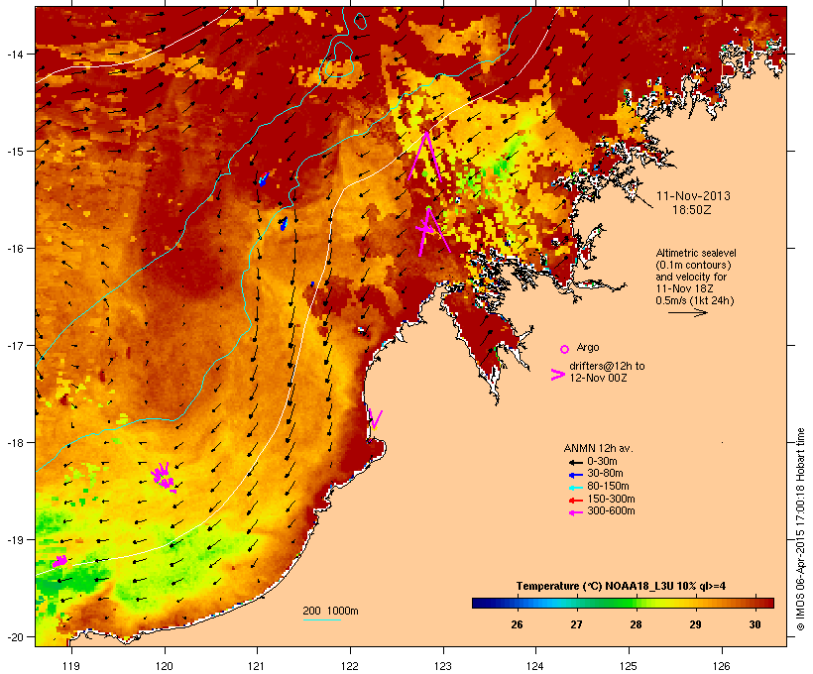Click the magenta drifter track near 16S
This screenshot has width=813, height=674.
click(x=432, y=231)
